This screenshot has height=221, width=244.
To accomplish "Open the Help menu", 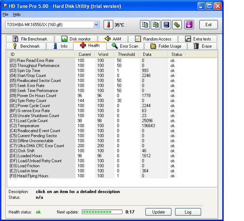I will click(17, 14).
